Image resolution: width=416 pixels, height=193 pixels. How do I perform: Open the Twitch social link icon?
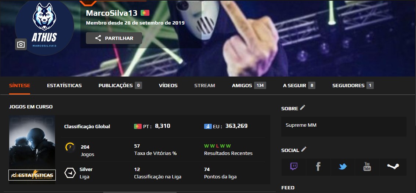(294, 167)
